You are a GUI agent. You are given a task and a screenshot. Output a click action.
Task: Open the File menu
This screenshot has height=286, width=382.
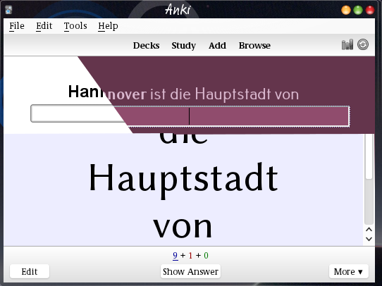[x=17, y=26]
